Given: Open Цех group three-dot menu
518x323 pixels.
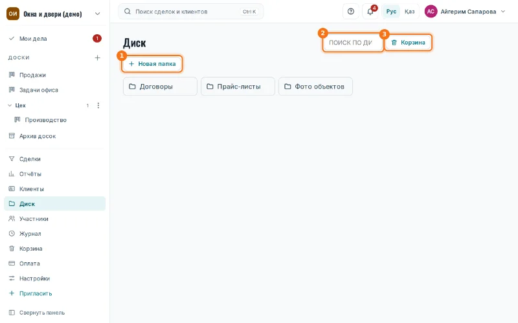Looking at the screenshot, I should tap(98, 105).
